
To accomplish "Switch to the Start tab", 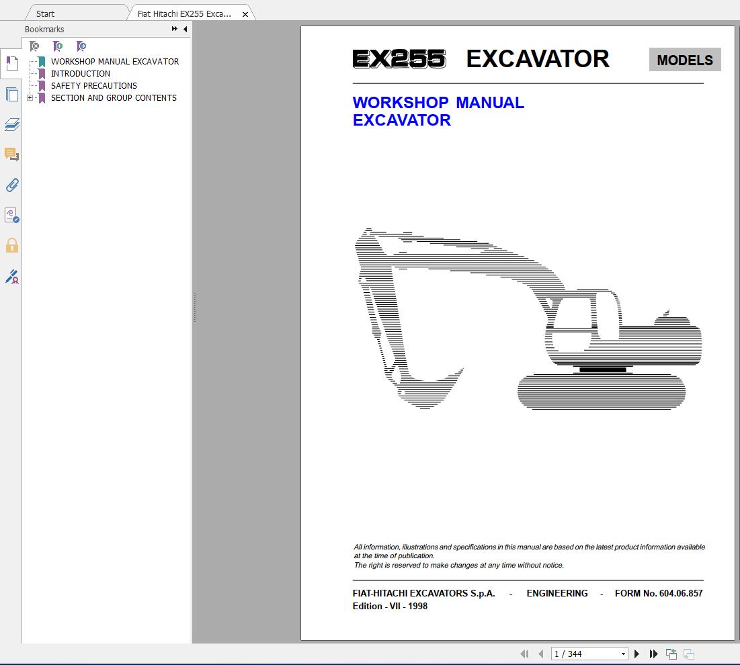I will tap(45, 13).
